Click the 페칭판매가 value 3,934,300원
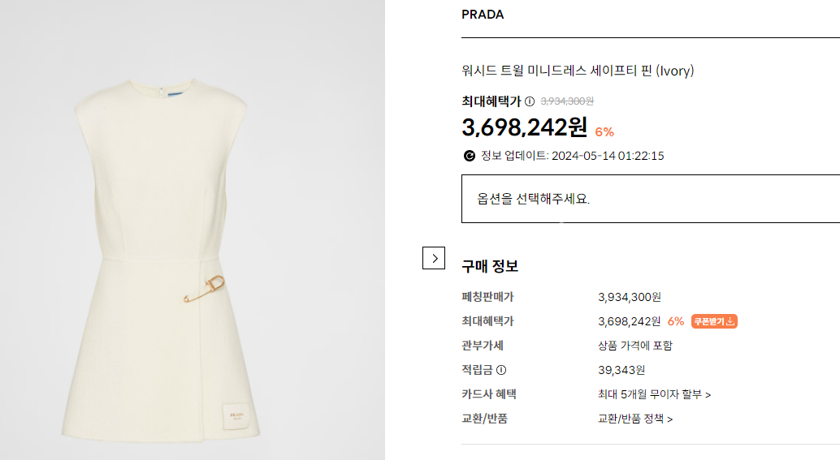840x460 pixels. tap(630, 297)
